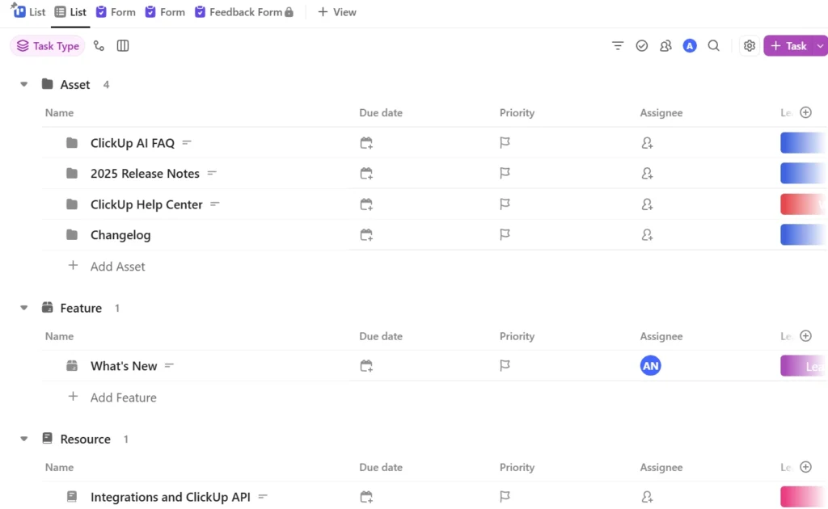The image size is (828, 509).
Task: Open Changelog task
Action: point(120,235)
